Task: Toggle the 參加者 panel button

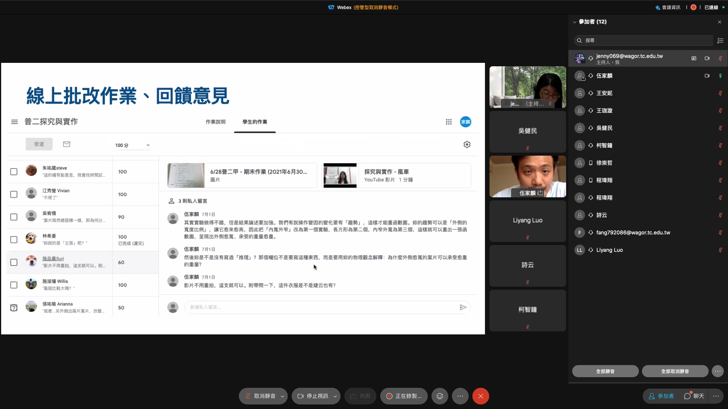Action: tap(661, 396)
